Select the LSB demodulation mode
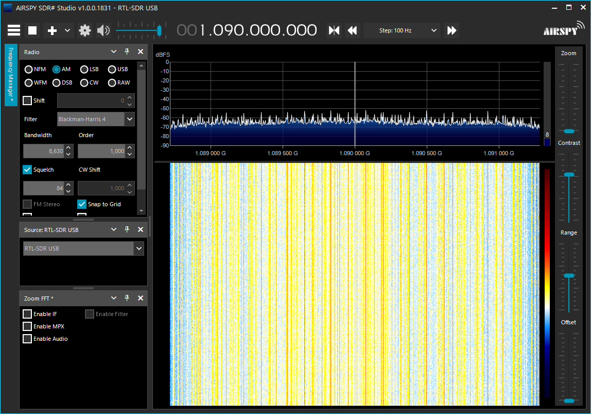Viewport: 591px width, 414px height. (90, 69)
